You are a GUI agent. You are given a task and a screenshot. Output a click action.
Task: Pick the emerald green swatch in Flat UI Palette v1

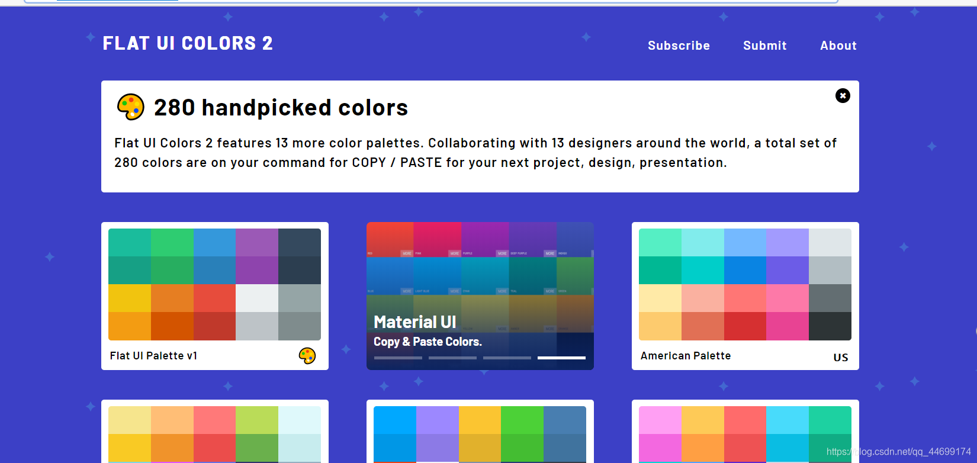[x=172, y=242]
